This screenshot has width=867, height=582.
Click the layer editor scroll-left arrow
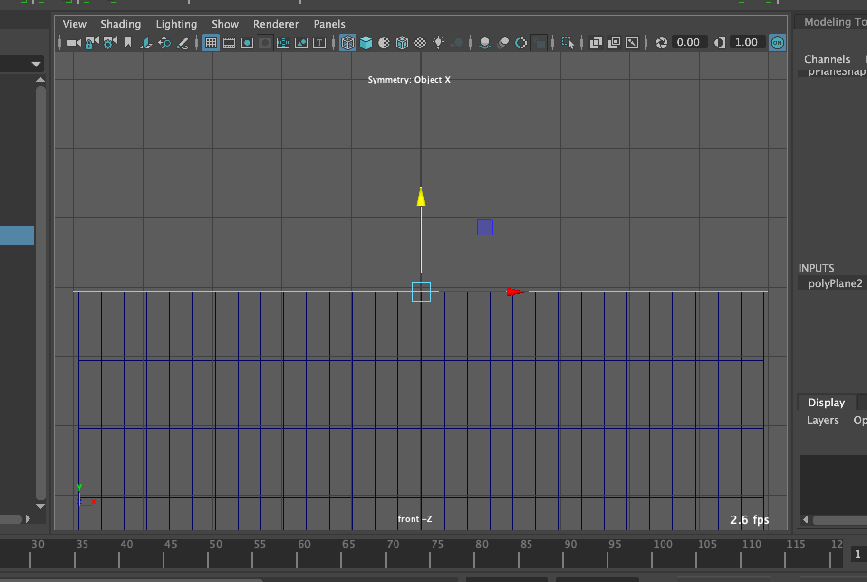coord(806,520)
